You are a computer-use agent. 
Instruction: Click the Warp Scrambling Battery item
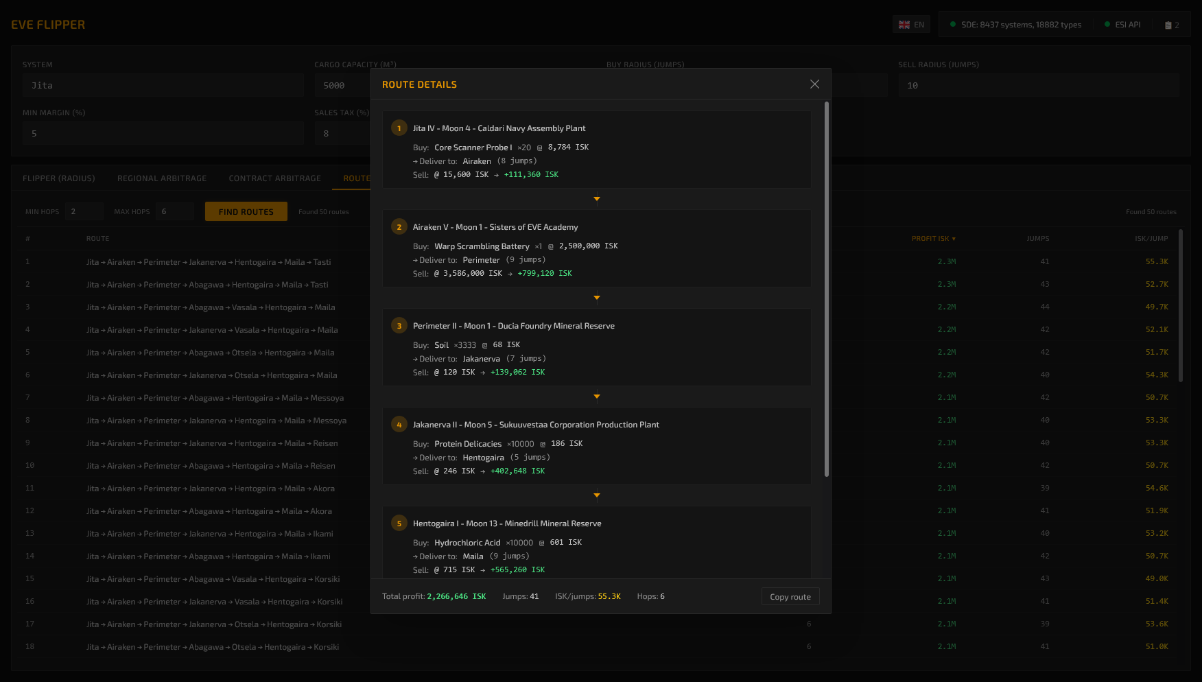[x=482, y=246]
